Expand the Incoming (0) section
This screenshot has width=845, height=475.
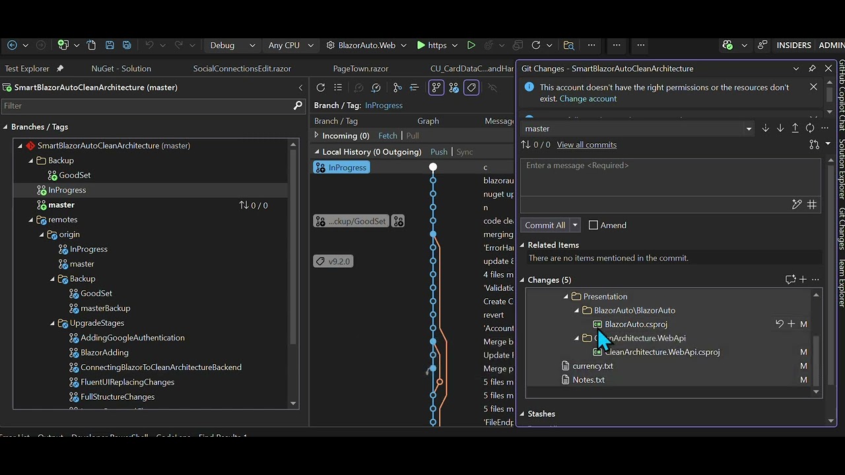click(316, 135)
